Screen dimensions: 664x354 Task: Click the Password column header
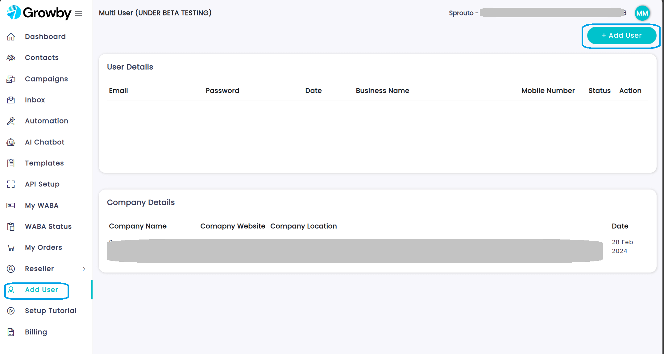tap(222, 91)
